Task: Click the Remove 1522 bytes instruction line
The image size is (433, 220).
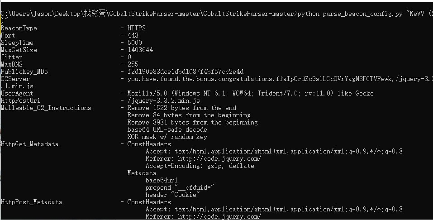Action: click(x=182, y=108)
